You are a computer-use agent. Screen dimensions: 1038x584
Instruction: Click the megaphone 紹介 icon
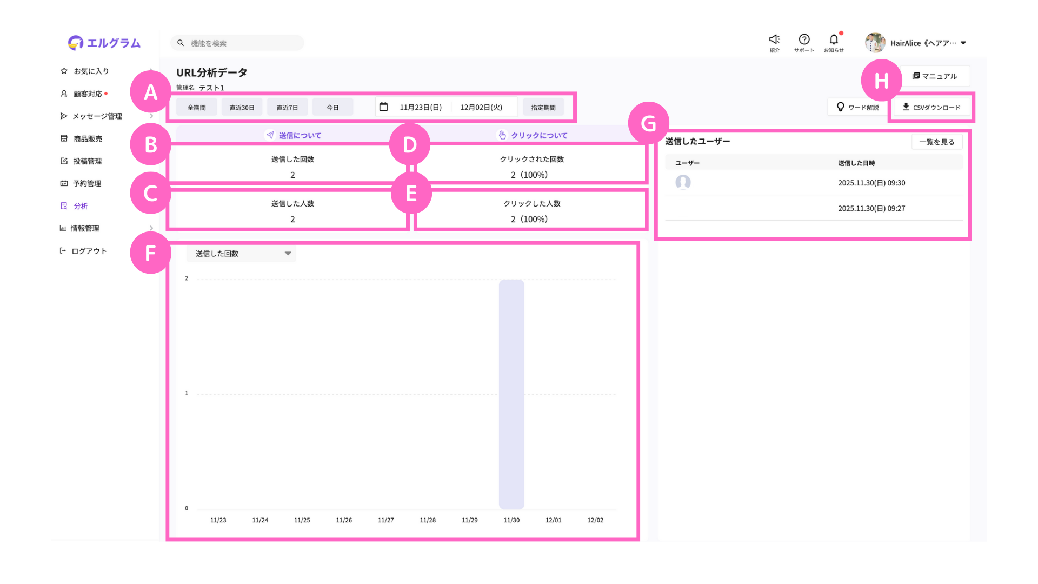coord(774,39)
